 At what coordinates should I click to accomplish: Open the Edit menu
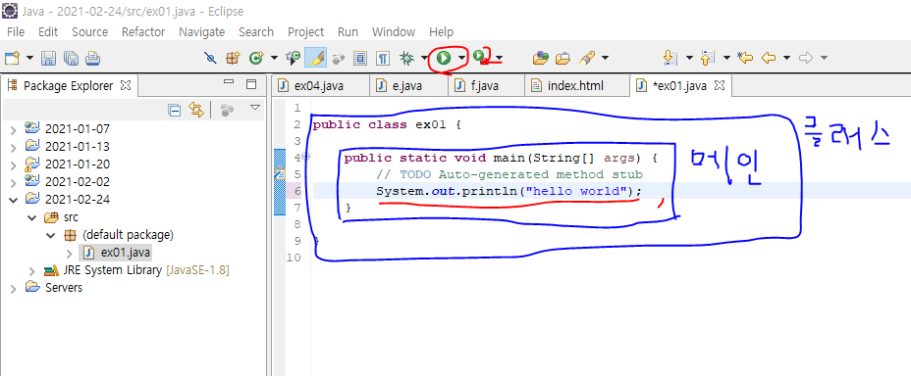tap(48, 32)
